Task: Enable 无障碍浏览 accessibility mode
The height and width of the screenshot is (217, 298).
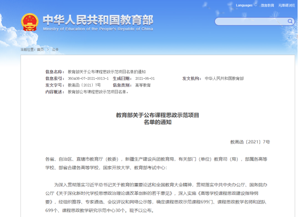Action: pos(286,5)
